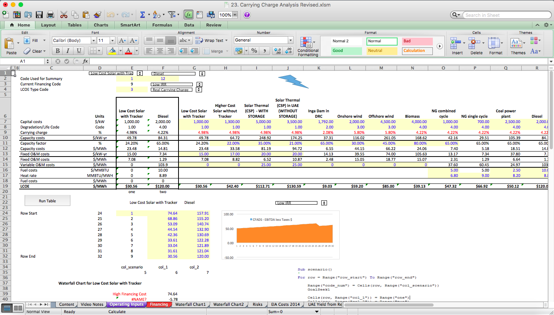Image resolution: width=554 pixels, height=315 pixels.
Task: Apply a filter with the funnel icon
Action: click(172, 15)
